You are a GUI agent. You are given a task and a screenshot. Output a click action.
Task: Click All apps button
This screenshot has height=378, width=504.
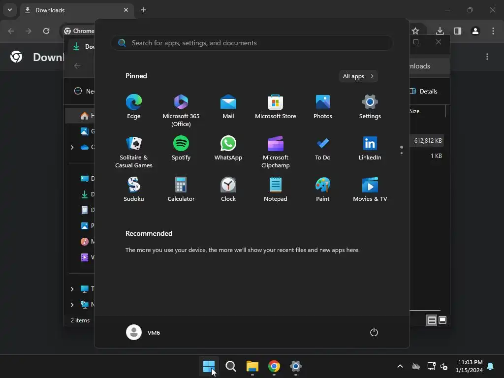358,76
